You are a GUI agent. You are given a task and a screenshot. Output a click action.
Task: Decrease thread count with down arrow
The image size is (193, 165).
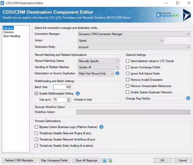click(69, 101)
